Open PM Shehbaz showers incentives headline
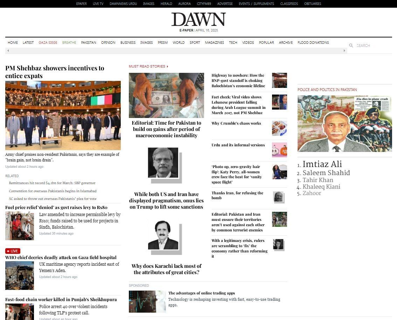397x320 pixels. tap(55, 72)
